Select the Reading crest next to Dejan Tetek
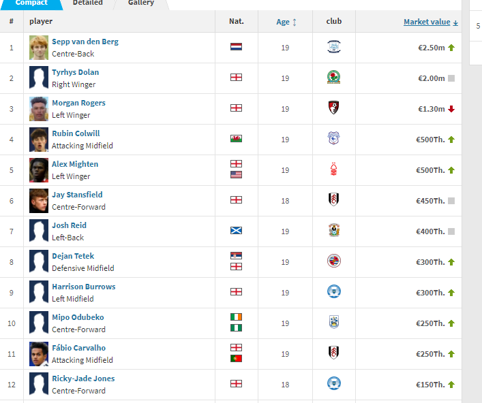 coord(334,261)
